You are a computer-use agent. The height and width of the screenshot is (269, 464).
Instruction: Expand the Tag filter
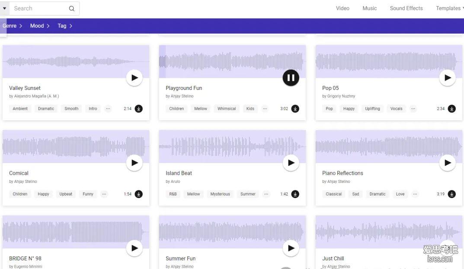click(65, 26)
